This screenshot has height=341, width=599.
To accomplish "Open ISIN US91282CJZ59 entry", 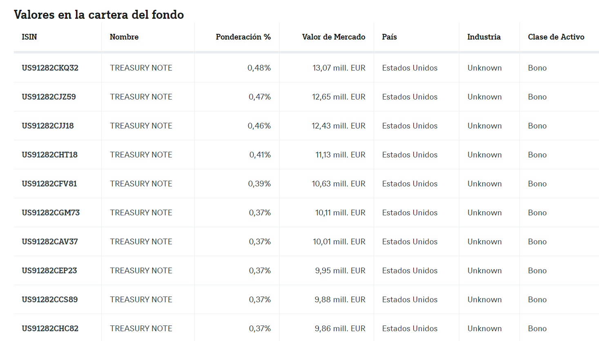I will 49,97.
